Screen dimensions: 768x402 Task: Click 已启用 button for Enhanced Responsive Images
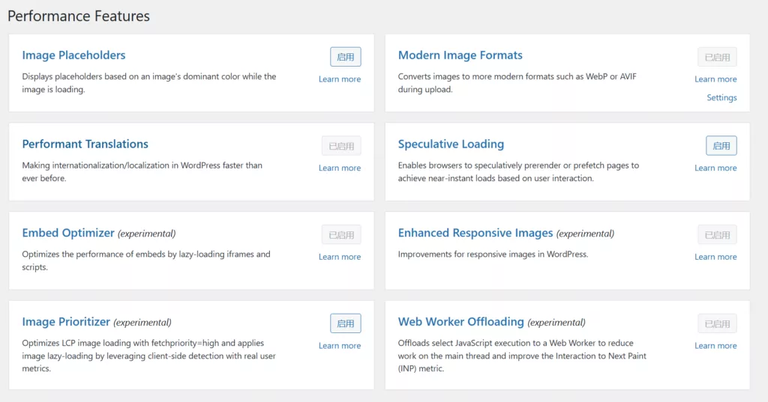click(x=716, y=234)
